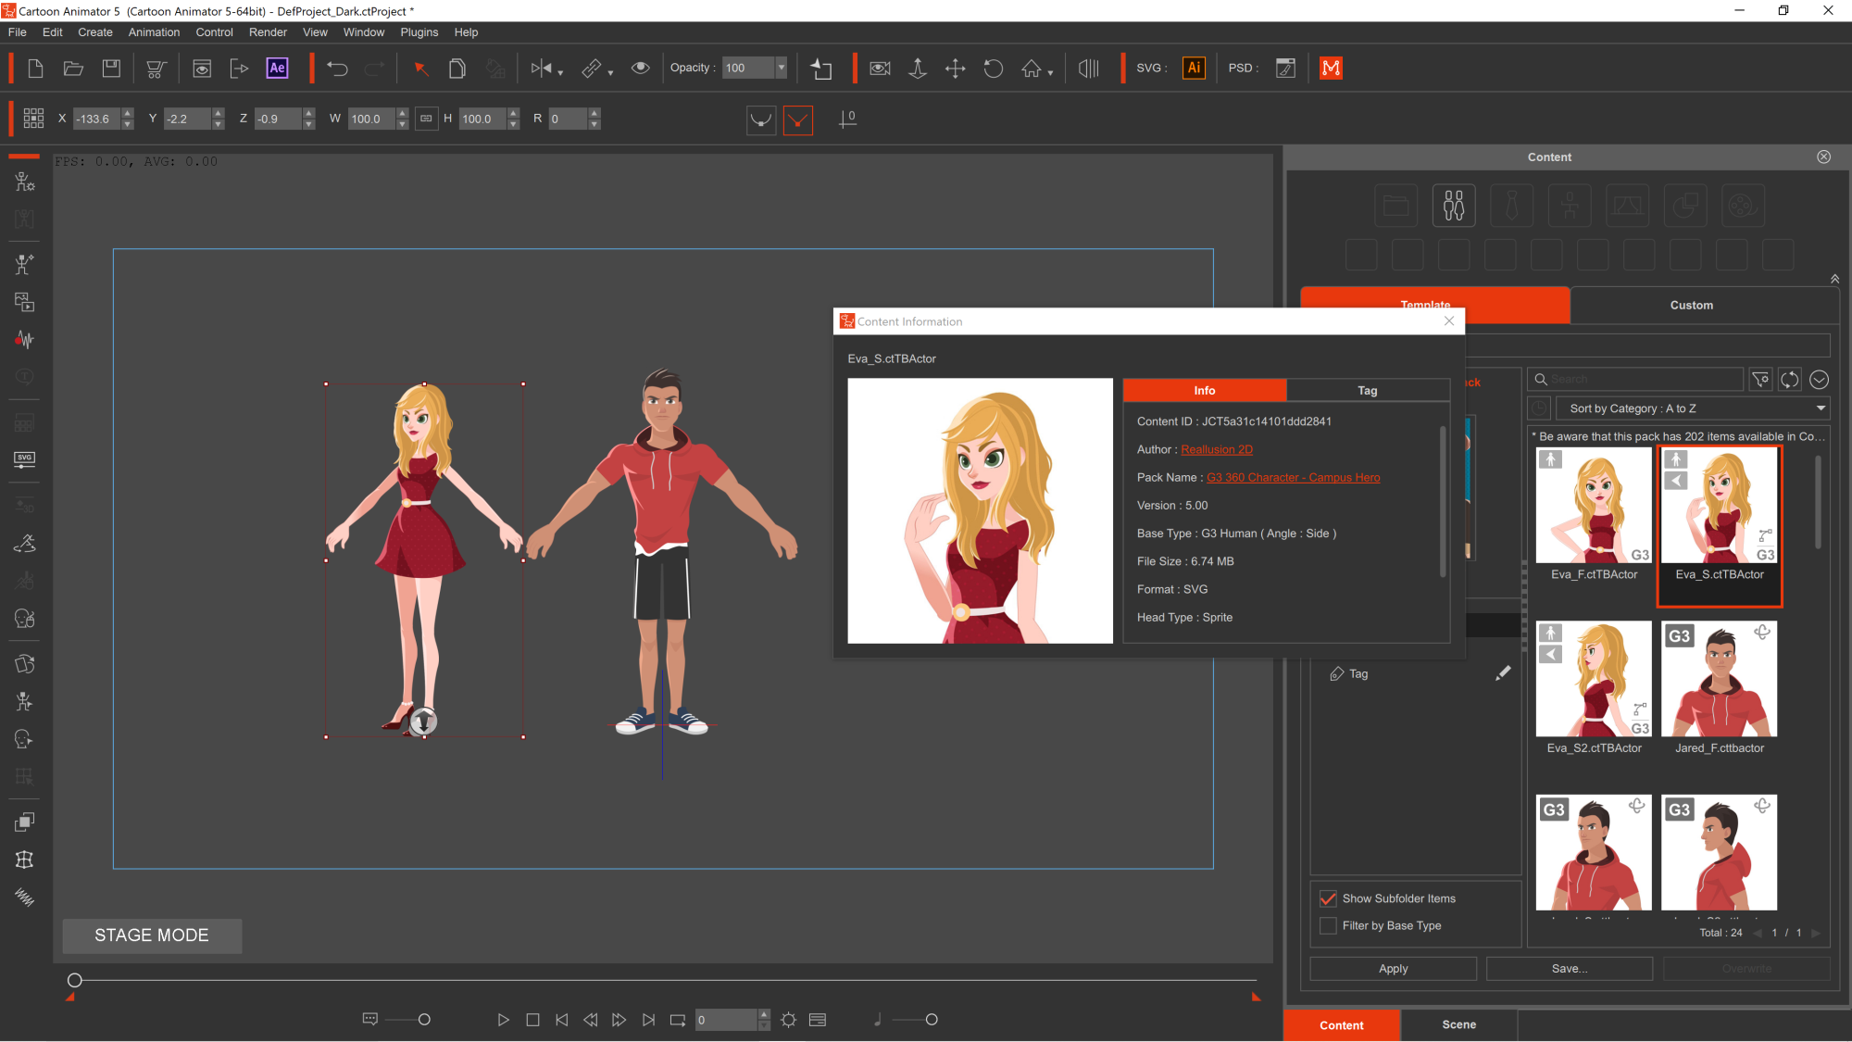
Task: Toggle the eye visibility icon in toolbar
Action: pyautogui.click(x=640, y=68)
